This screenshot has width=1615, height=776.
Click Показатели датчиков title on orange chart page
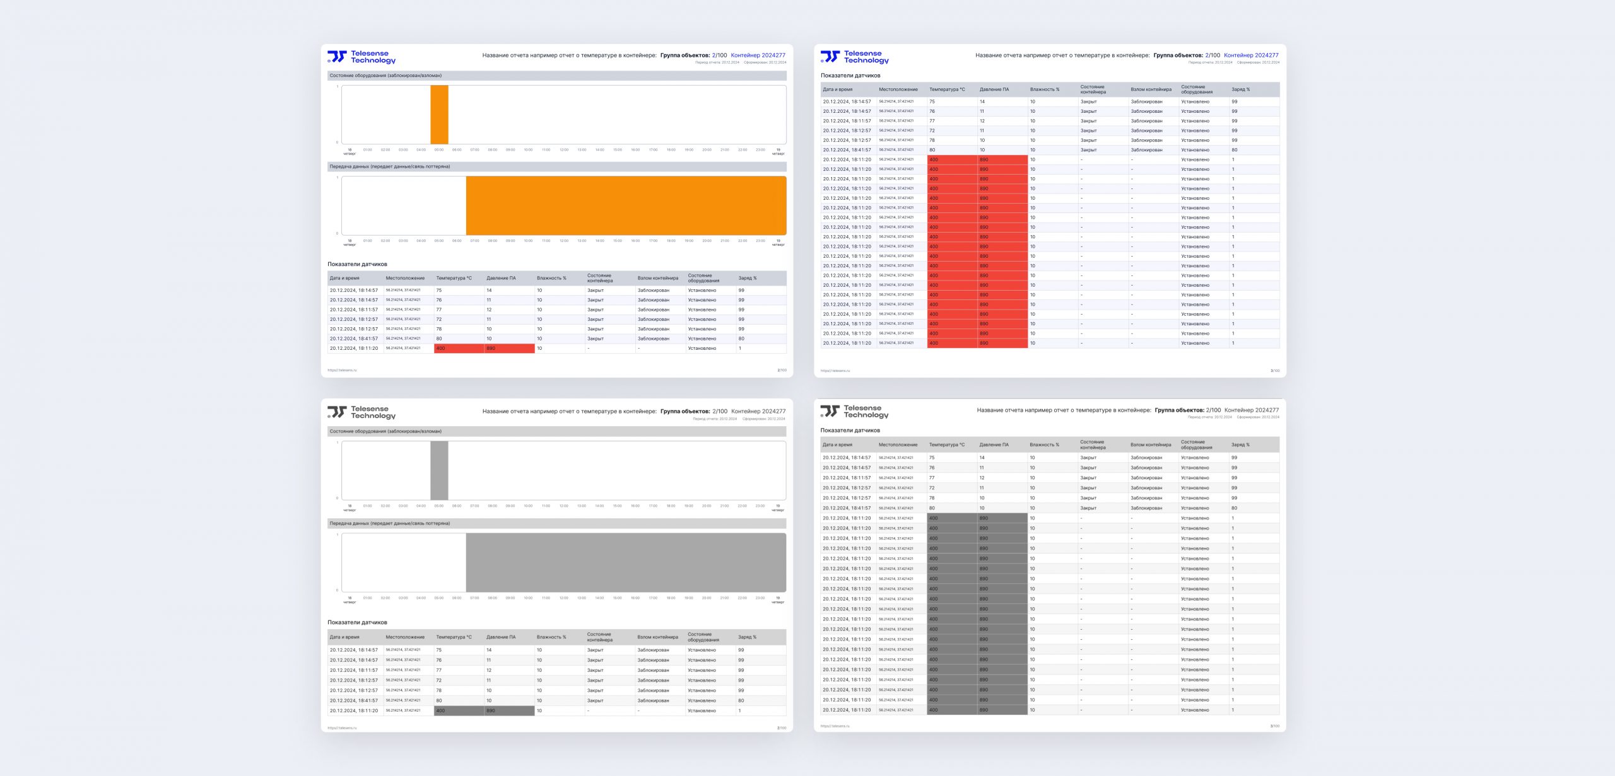coord(357,265)
